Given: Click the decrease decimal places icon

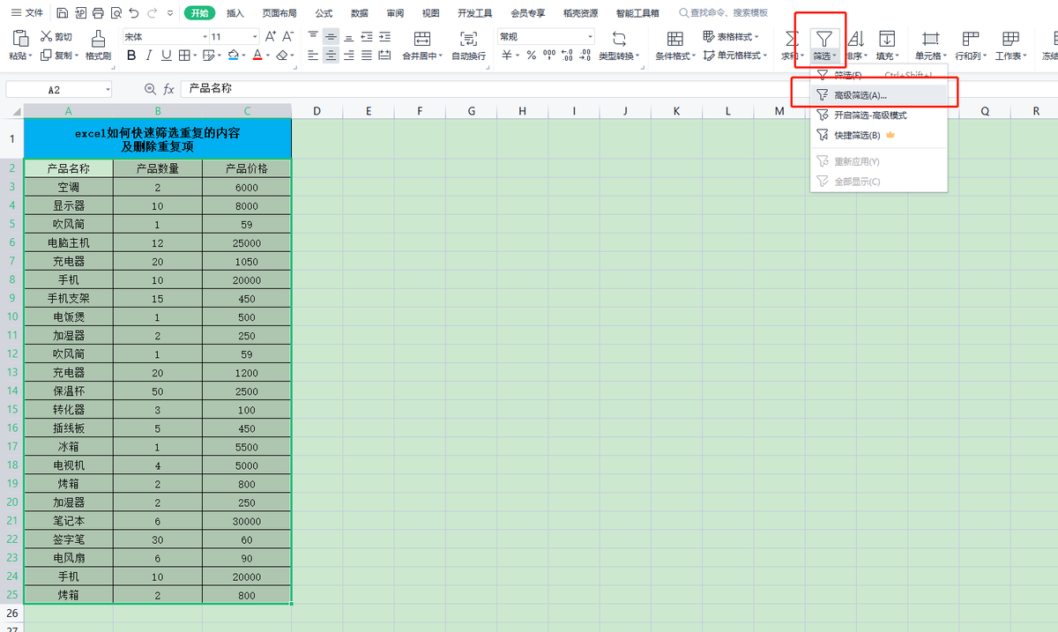Looking at the screenshot, I should [x=584, y=55].
